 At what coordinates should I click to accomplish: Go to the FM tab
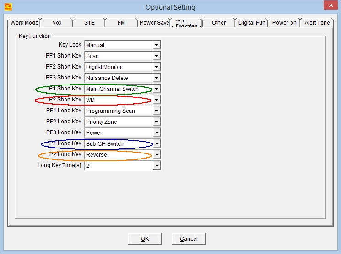(121, 23)
